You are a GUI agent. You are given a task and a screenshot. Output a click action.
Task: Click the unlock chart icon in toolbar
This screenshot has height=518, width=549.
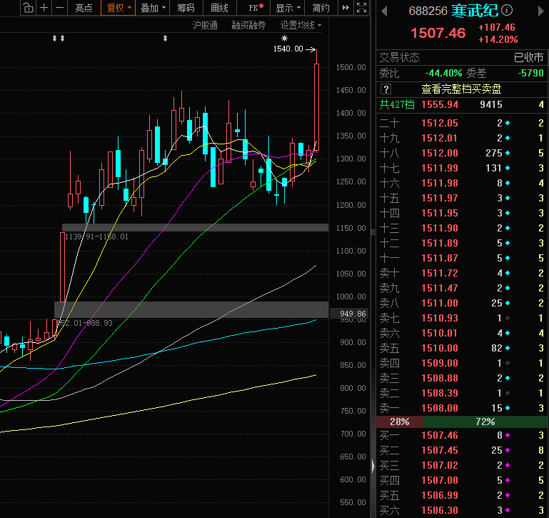[x=29, y=7]
